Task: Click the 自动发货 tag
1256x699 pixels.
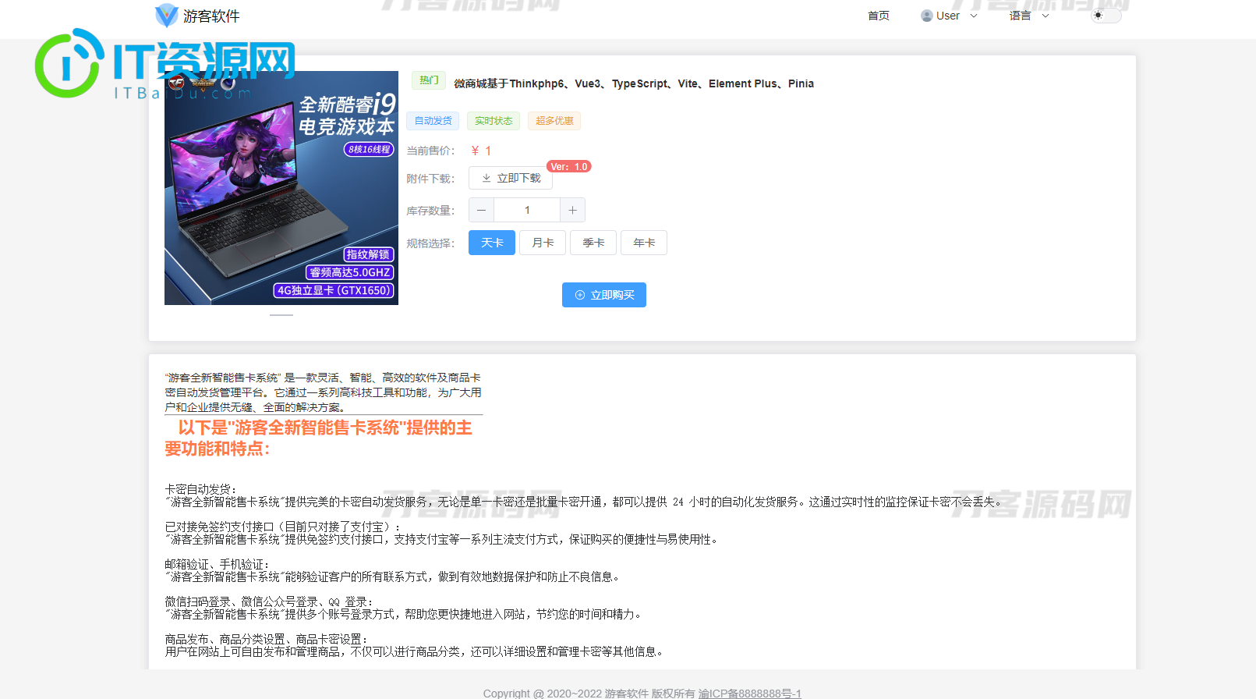Action: (433, 121)
